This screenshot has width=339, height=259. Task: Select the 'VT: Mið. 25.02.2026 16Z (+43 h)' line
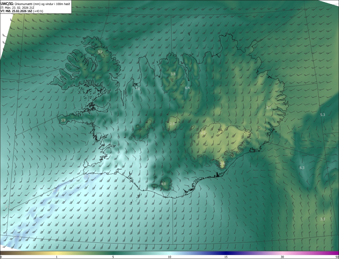[x=22, y=11]
